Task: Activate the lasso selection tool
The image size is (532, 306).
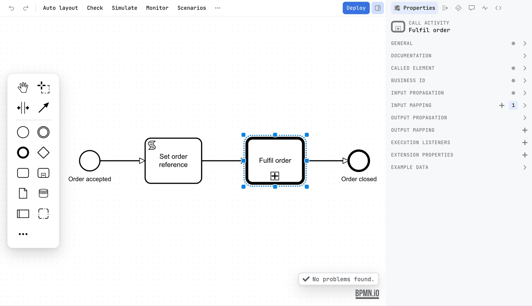Action: click(x=44, y=88)
